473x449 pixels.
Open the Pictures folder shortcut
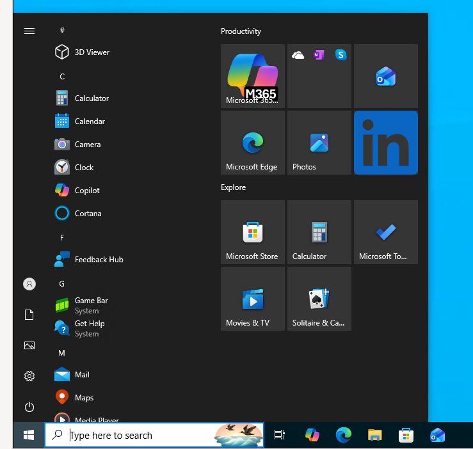point(29,345)
